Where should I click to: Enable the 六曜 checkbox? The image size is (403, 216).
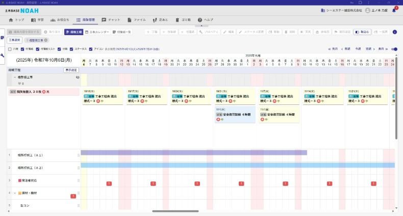(10, 49)
